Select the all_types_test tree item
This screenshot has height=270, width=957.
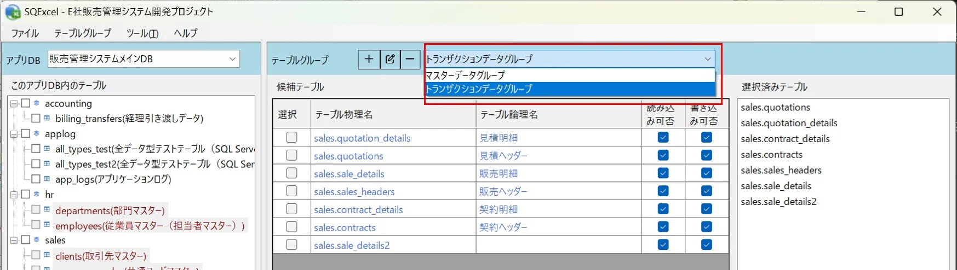click(154, 149)
